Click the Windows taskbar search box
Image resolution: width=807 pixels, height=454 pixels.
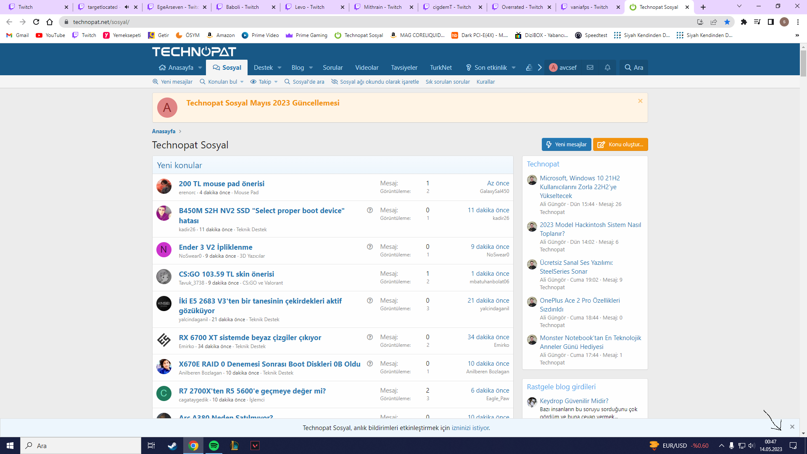pyautogui.click(x=81, y=446)
